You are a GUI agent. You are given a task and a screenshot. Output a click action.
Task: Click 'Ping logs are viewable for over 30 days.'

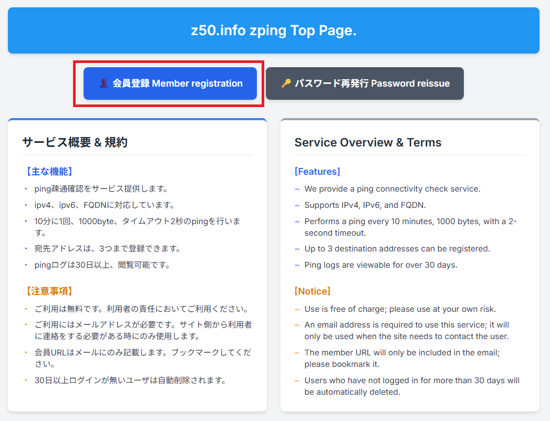point(381,265)
